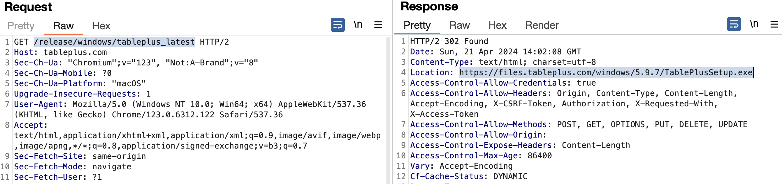This screenshot has height=184, width=782.
Task: Switch to the Raw tab in Response panel
Action: (459, 25)
